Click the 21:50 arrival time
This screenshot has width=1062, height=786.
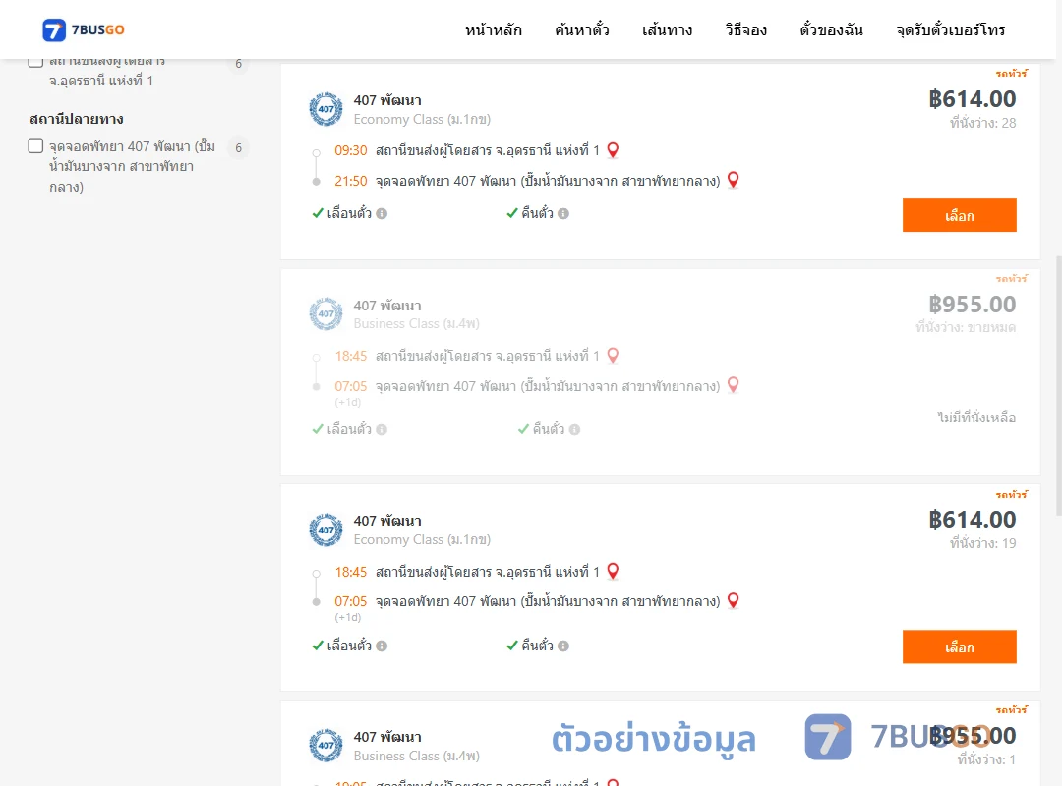pos(351,181)
